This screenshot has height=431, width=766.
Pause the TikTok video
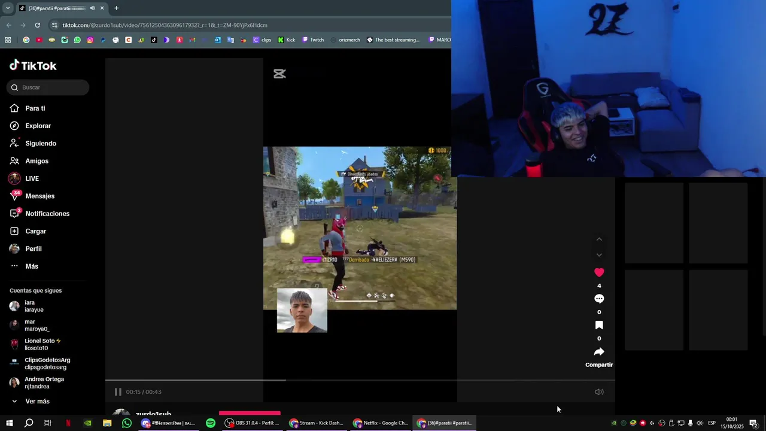tap(118, 391)
